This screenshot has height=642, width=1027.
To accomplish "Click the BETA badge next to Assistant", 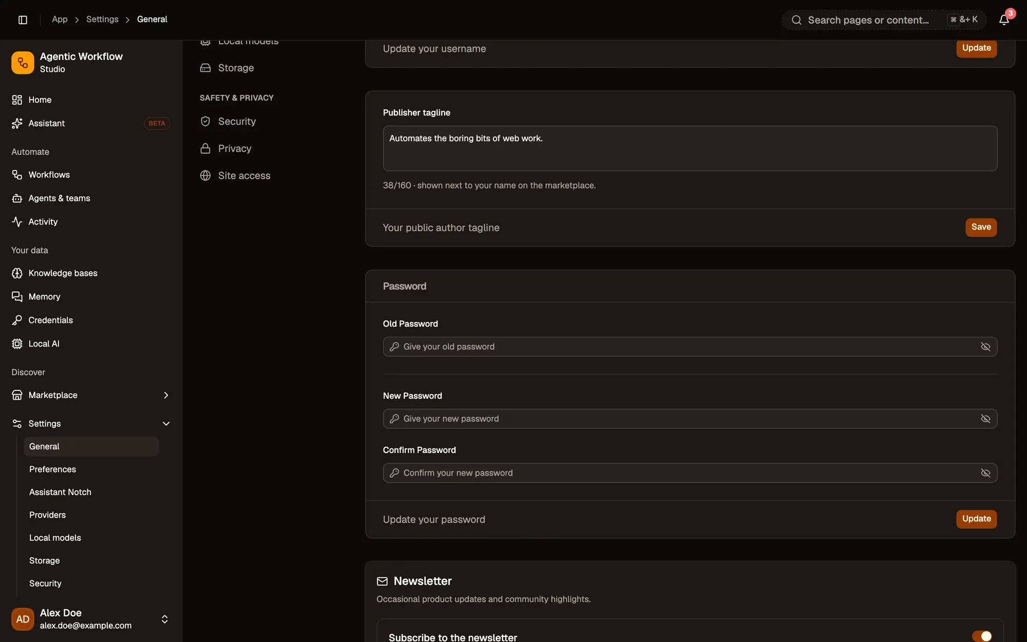I will [157, 123].
